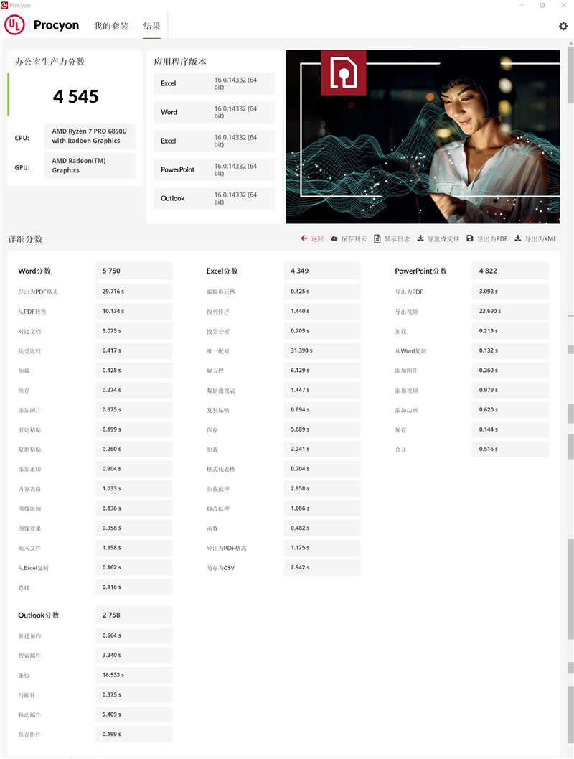Click the red back arrow icon
574x759 pixels.
(304, 238)
